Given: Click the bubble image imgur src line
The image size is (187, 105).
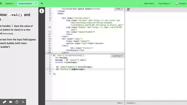Looking at the screenshot, I should 94,29.
